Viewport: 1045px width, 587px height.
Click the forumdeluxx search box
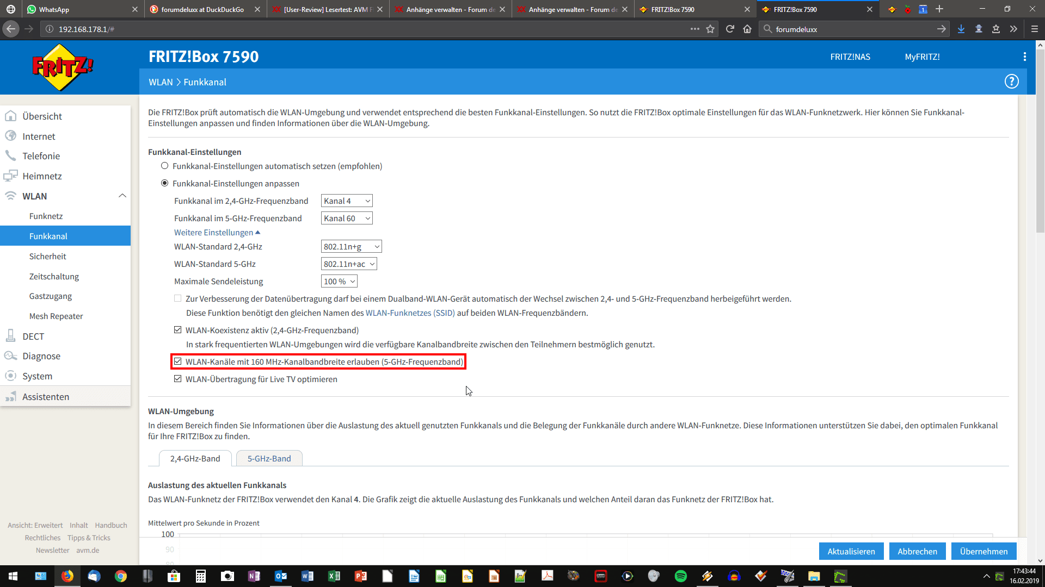tap(855, 29)
